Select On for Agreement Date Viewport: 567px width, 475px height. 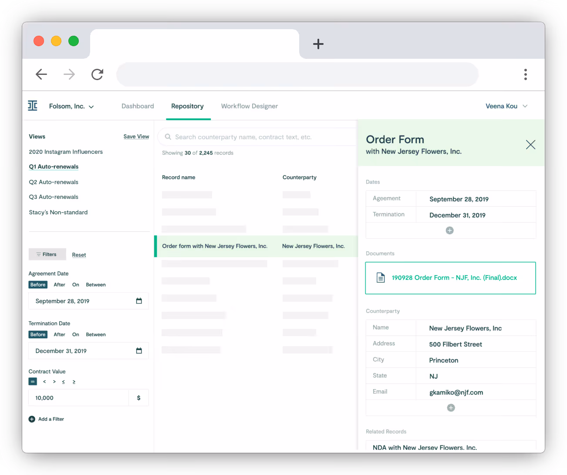point(76,285)
